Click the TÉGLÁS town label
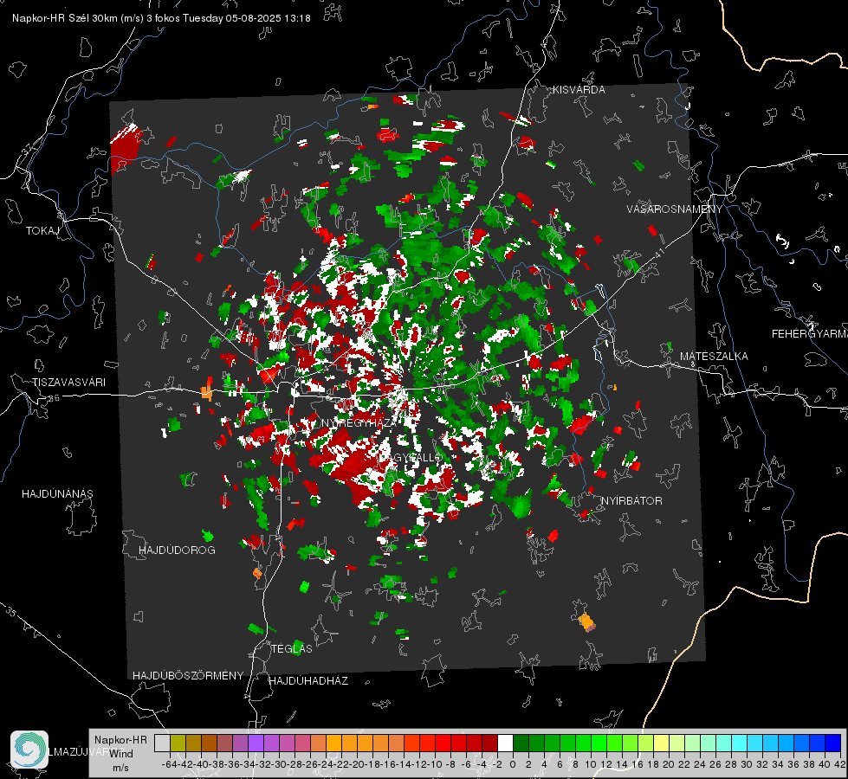This screenshot has width=848, height=779. 292,649
